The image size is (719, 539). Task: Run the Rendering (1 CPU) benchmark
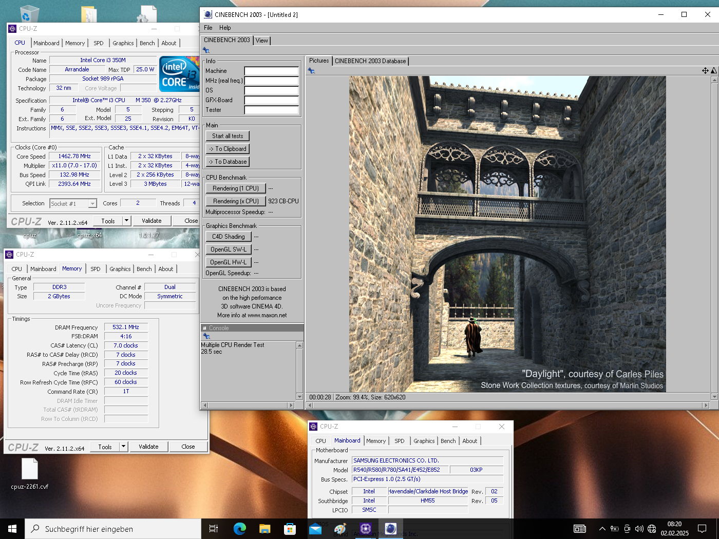(236, 188)
